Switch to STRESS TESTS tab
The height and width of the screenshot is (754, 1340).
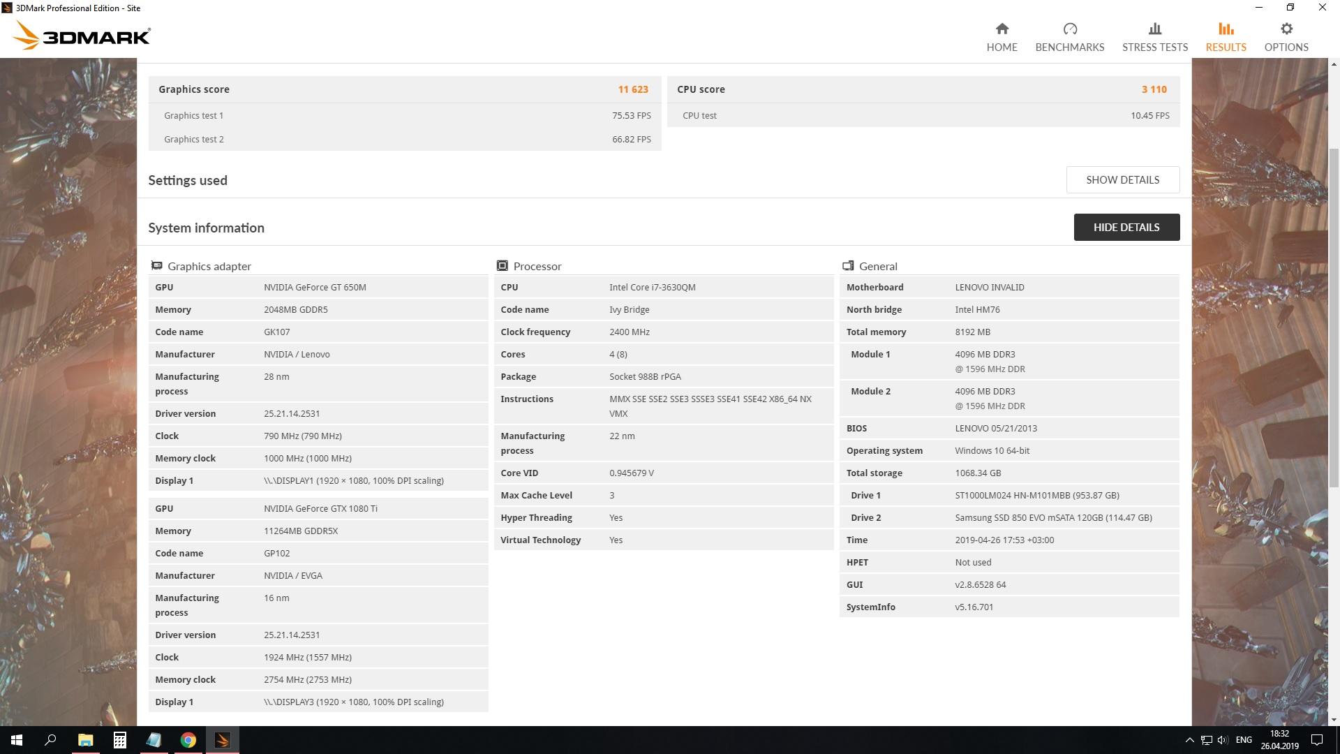pos(1154,38)
